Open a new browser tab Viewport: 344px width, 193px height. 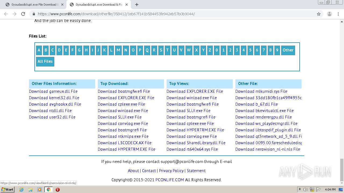click(x=137, y=5)
